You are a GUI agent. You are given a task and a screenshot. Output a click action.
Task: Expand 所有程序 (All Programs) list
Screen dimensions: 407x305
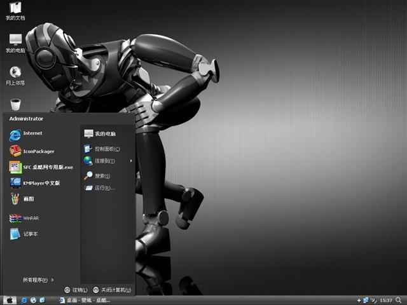[x=38, y=280]
